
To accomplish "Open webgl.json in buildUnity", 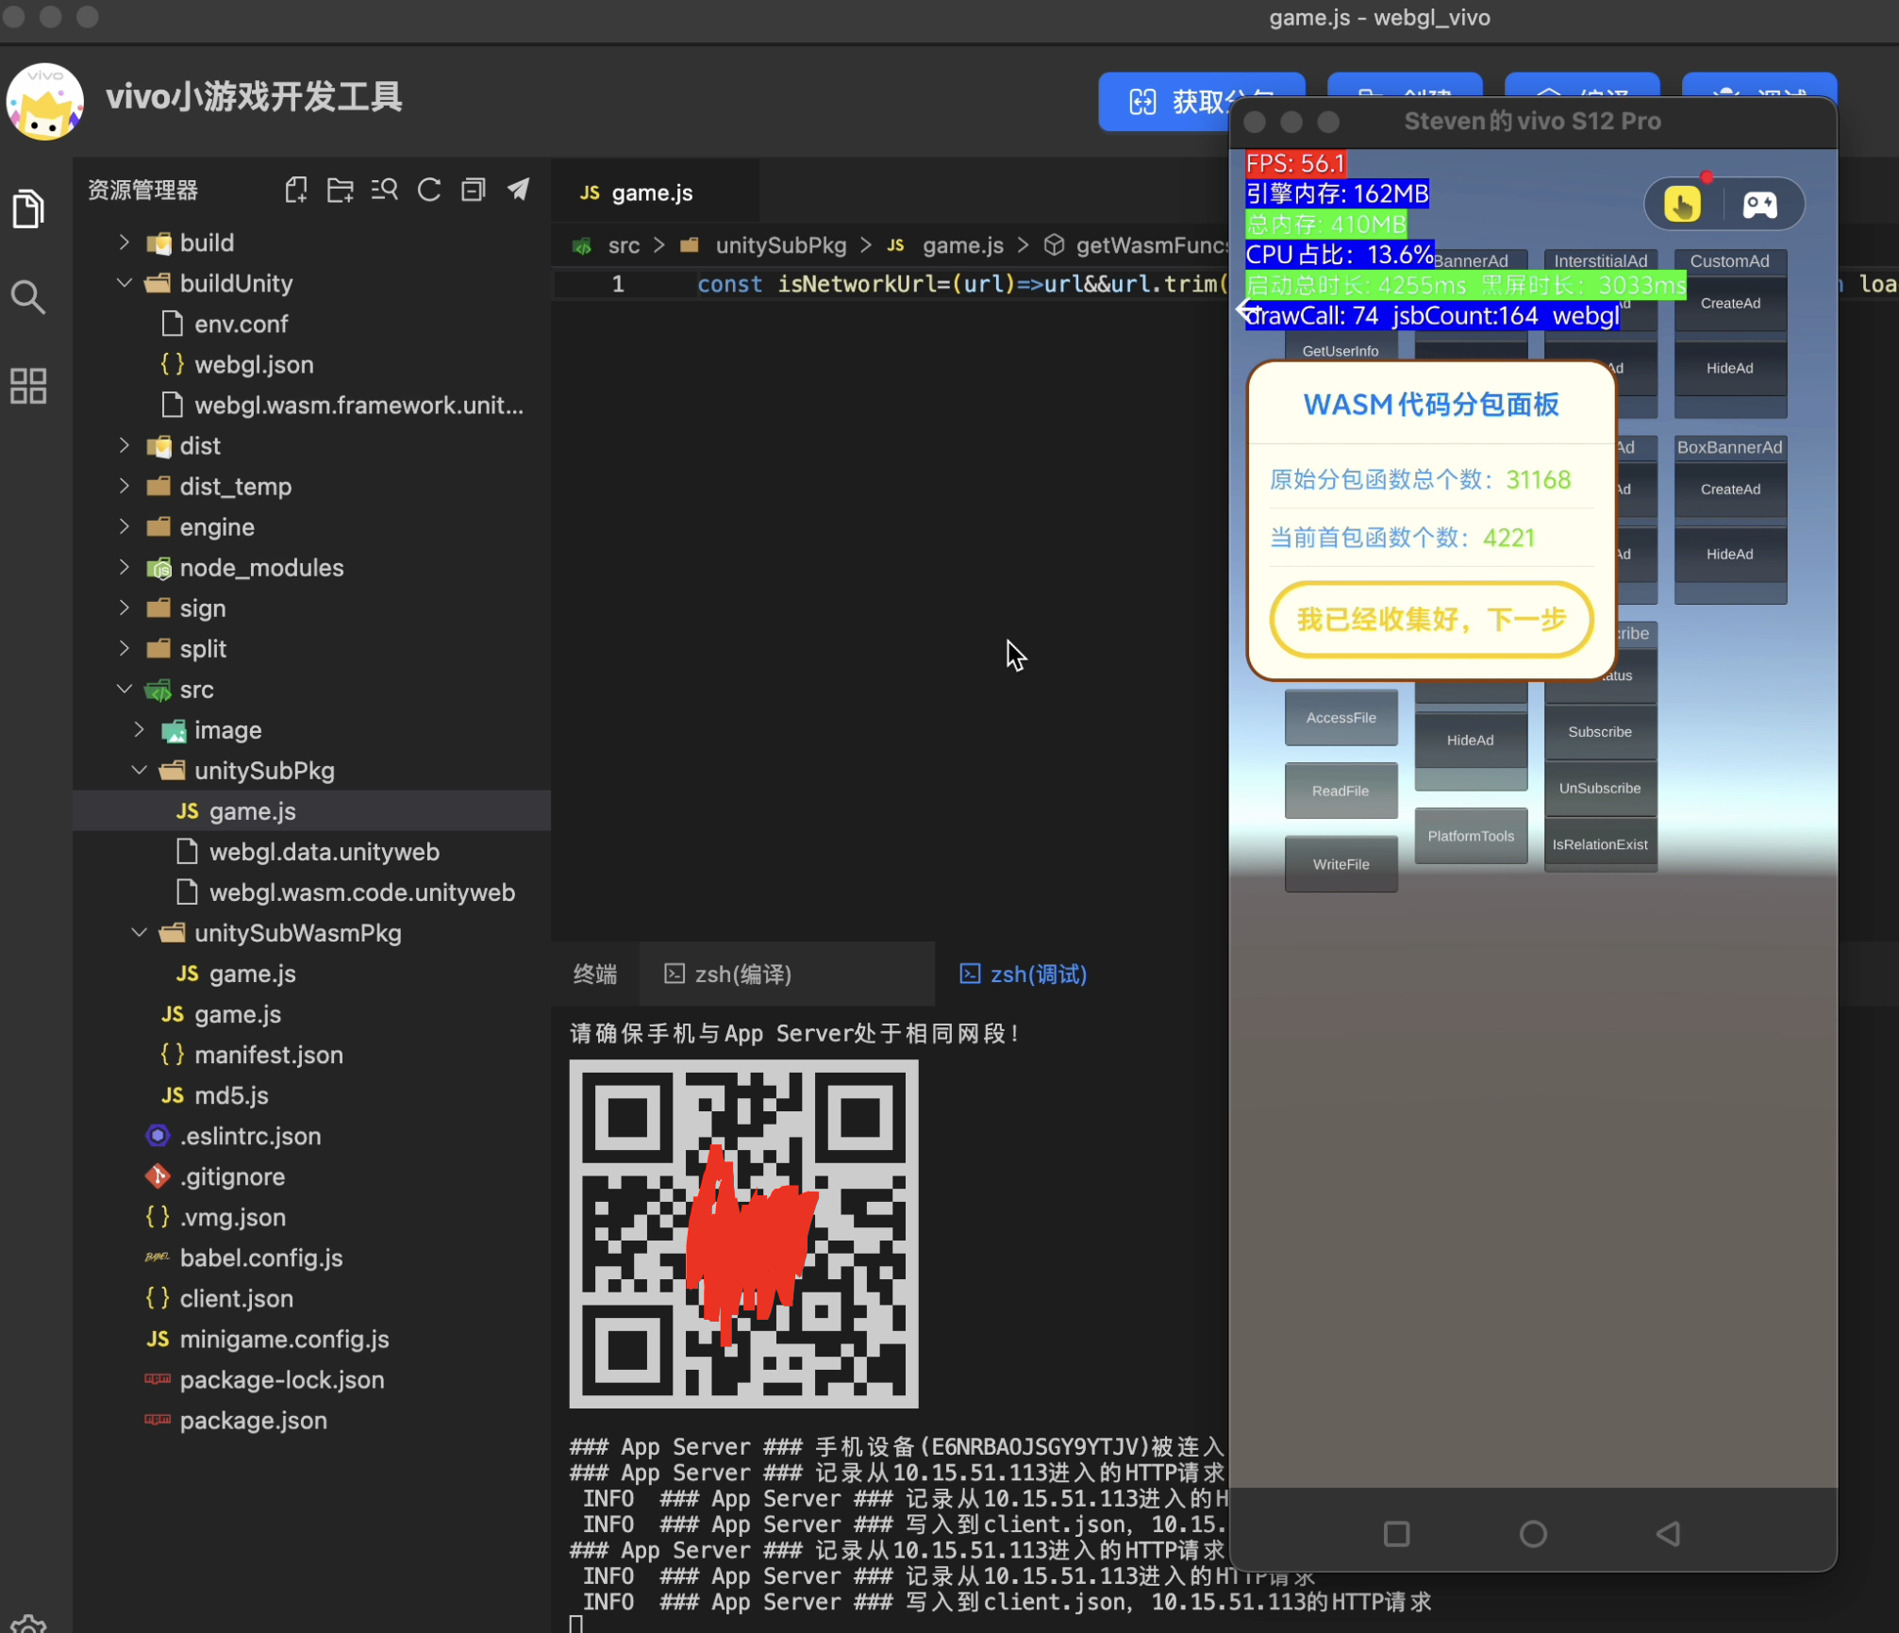I will (x=253, y=364).
